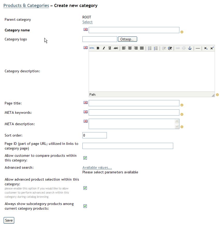Click the strikethrough text icon

tap(116, 48)
